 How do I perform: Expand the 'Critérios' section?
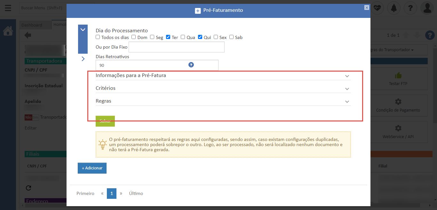point(223,88)
